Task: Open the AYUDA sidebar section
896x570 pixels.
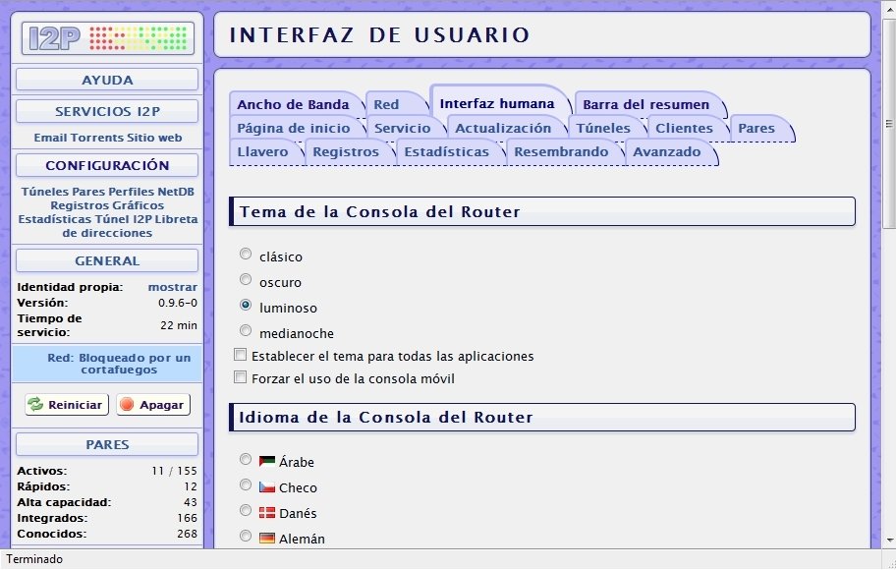Action: click(x=107, y=80)
